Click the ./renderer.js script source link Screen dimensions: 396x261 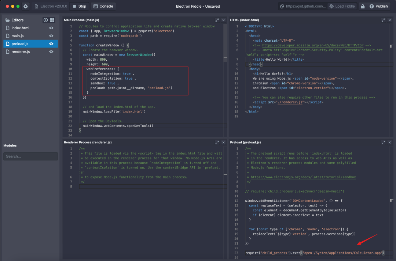[290, 102]
